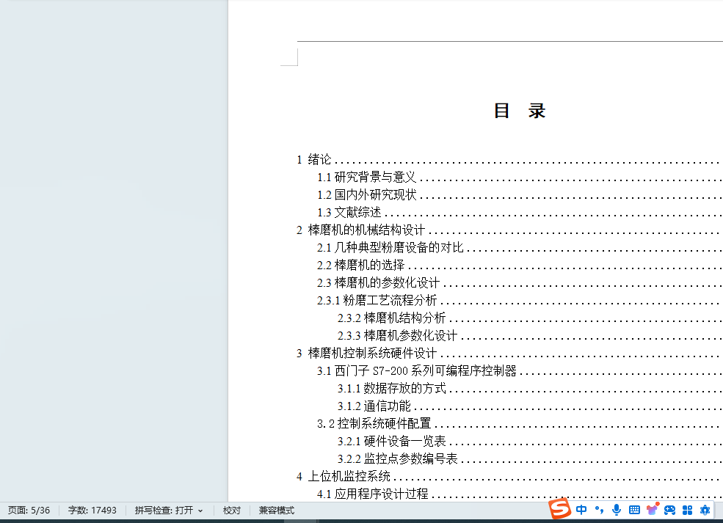Open 拼写检查: 打开 dropdown arrow

click(x=200, y=511)
